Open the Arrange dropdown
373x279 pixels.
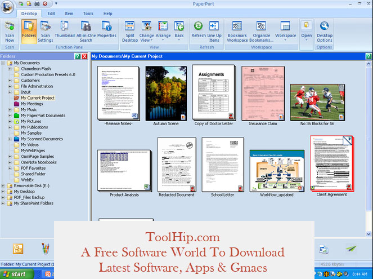[163, 31]
